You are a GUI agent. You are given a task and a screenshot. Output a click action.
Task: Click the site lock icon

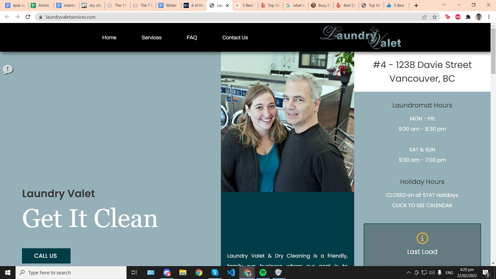pyautogui.click(x=41, y=17)
